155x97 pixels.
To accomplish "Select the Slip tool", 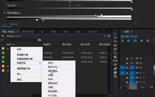I will tap(115, 61).
